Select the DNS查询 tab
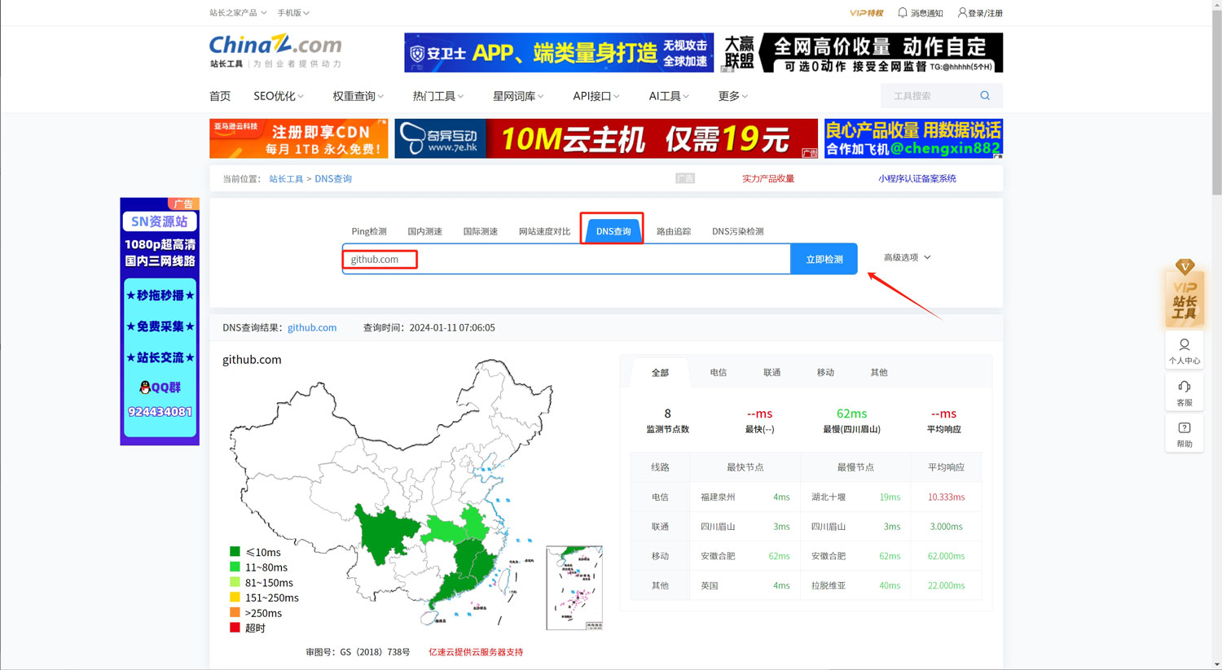The image size is (1222, 670). click(x=613, y=231)
